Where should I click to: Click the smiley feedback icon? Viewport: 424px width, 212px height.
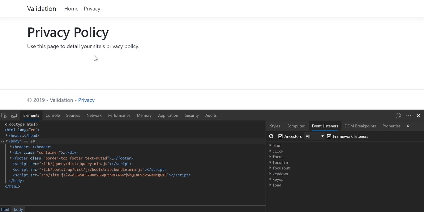pos(398,115)
